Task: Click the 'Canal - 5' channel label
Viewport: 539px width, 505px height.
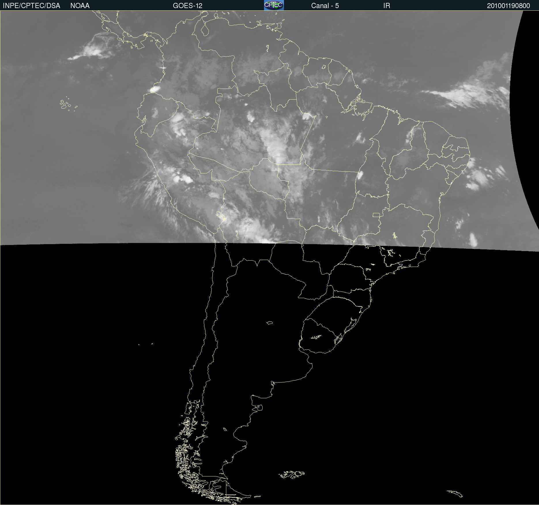Action: coord(325,6)
